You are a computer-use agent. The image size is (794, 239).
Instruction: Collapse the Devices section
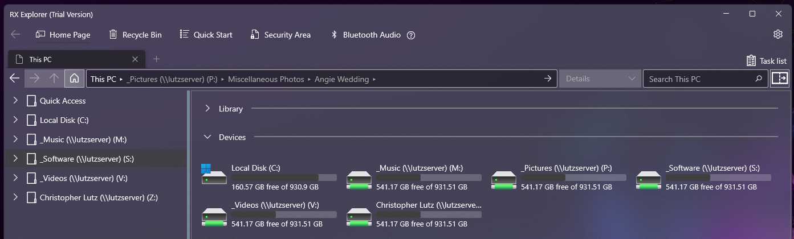(x=208, y=137)
